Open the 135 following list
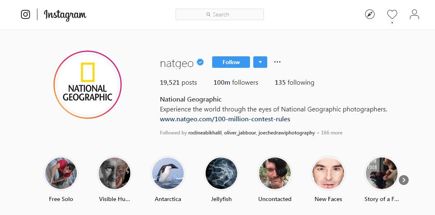 (295, 83)
